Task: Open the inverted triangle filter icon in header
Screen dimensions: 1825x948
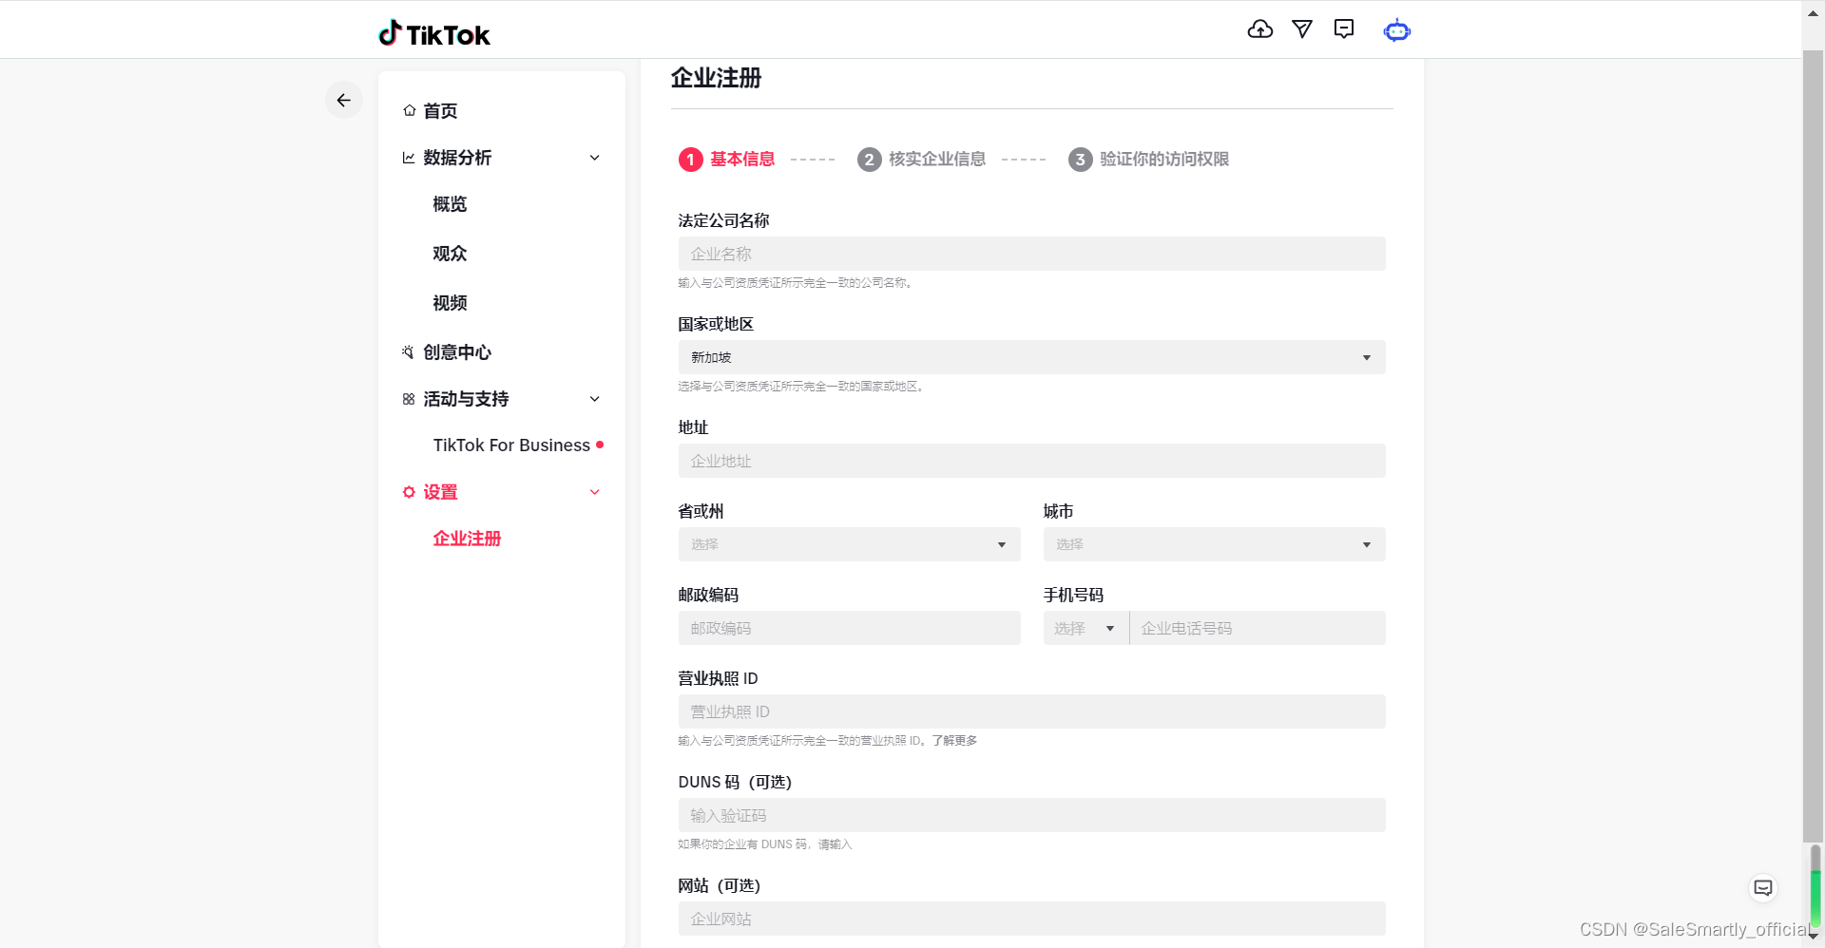Action: (x=1302, y=29)
